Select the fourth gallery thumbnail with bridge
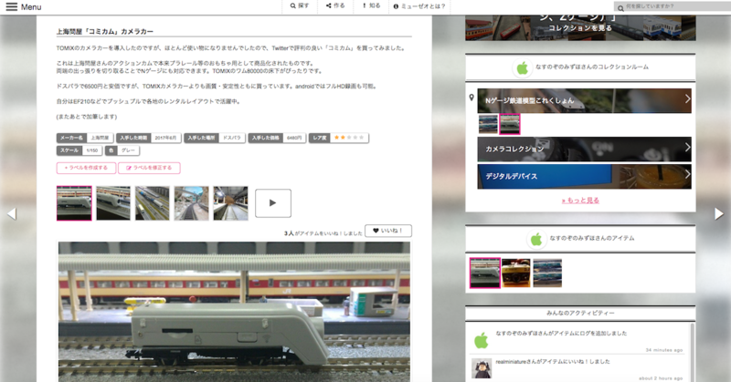Image resolution: width=731 pixels, height=382 pixels. click(192, 203)
